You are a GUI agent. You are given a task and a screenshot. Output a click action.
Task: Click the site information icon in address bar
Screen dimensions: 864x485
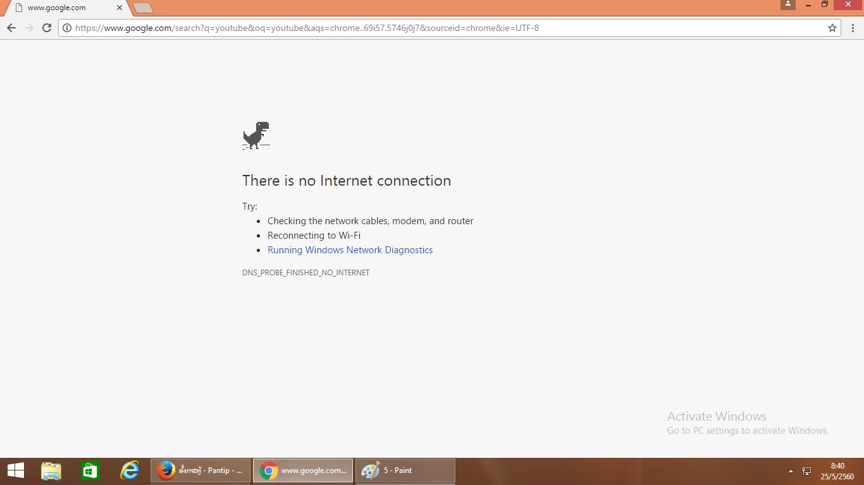[67, 28]
